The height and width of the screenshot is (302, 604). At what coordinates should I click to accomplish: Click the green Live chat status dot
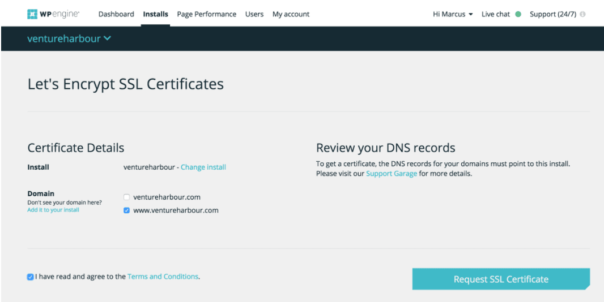(x=518, y=14)
